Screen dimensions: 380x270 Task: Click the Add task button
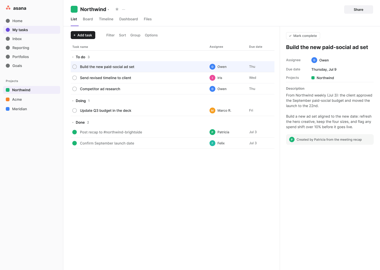click(x=83, y=35)
